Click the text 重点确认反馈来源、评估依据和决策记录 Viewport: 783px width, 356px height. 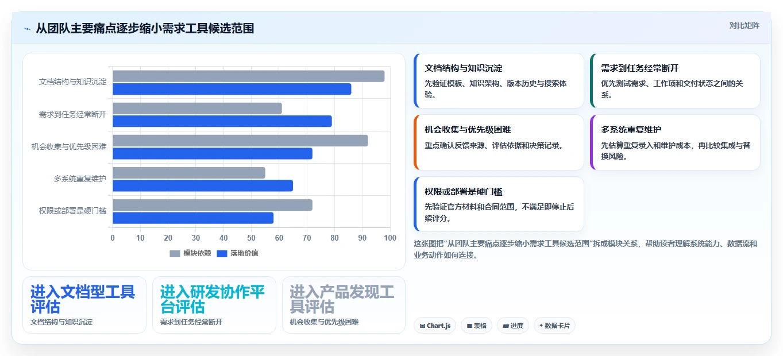point(494,145)
